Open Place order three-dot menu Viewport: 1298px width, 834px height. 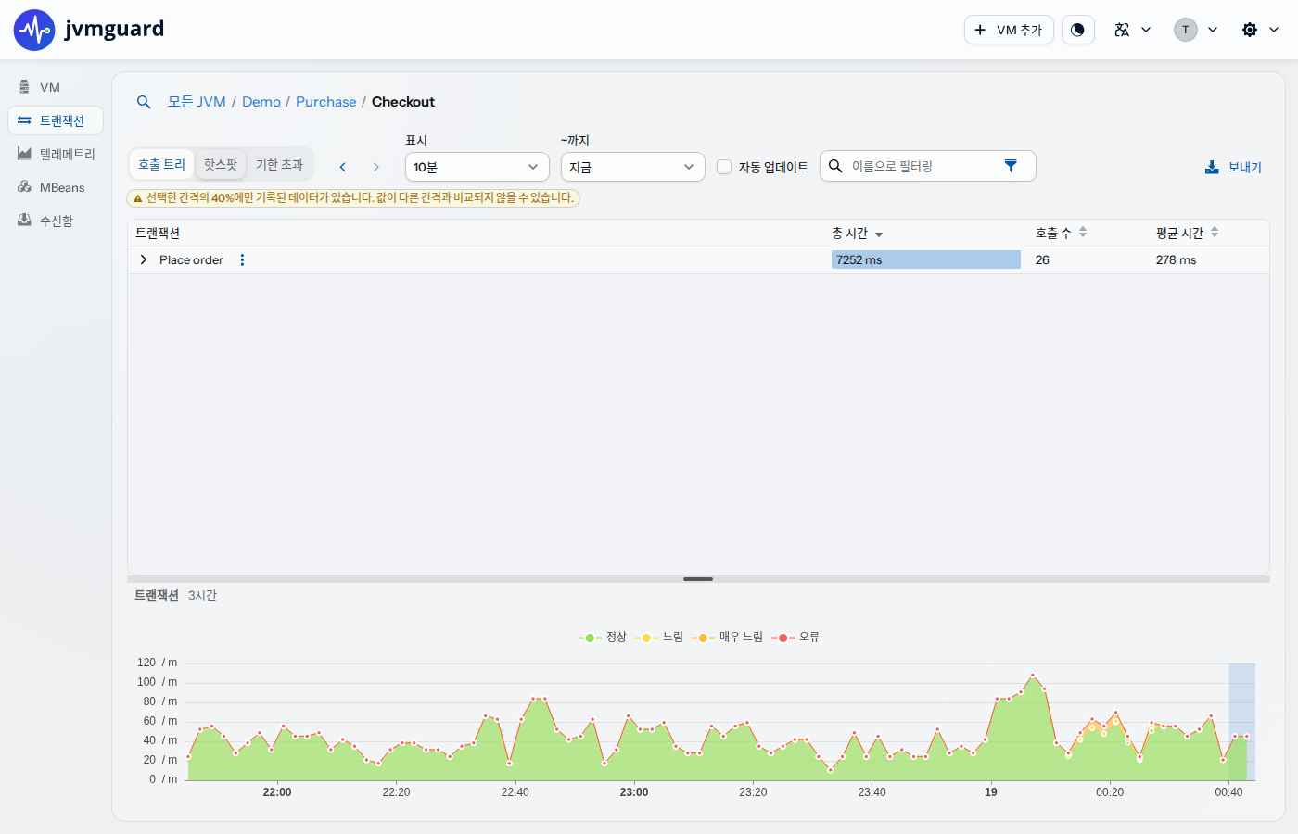[242, 259]
